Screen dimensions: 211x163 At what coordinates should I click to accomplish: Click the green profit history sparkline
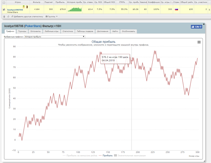pyautogui.click(x=75, y=9)
